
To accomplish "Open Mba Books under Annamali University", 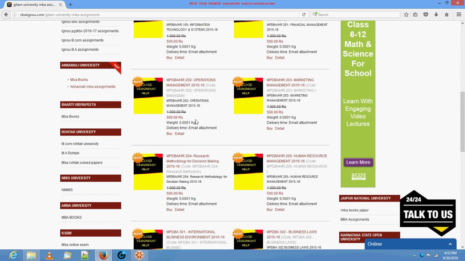I will click(x=79, y=80).
